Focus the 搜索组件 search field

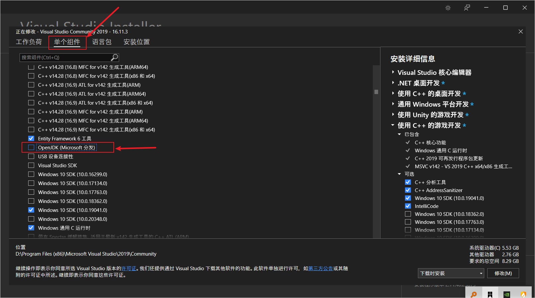click(x=69, y=58)
